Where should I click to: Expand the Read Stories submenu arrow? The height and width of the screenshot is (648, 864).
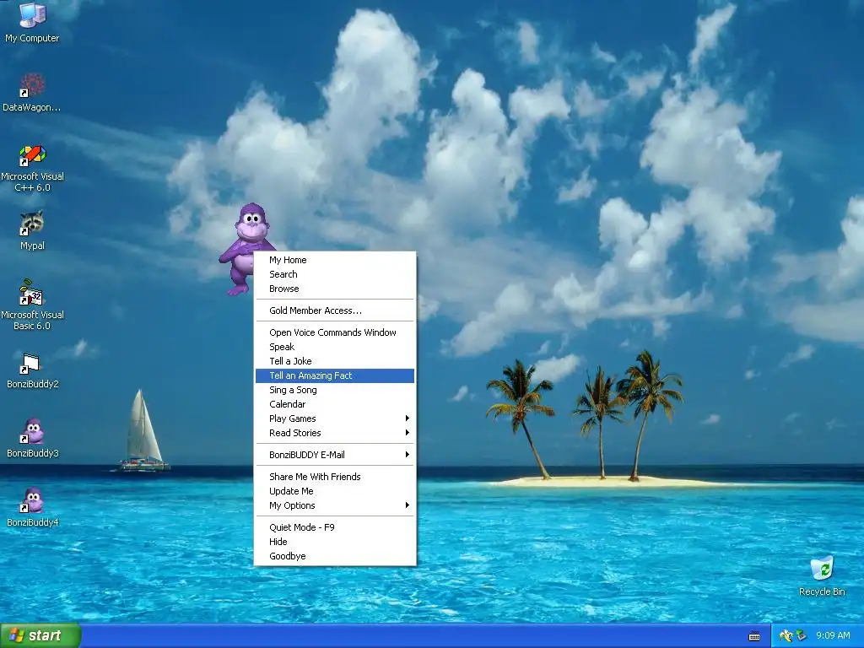pos(408,433)
